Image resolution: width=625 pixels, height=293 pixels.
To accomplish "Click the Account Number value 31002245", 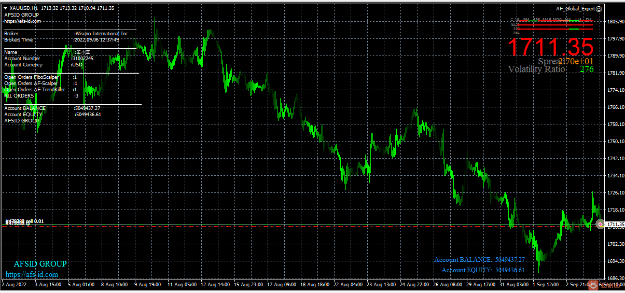I will (x=83, y=59).
